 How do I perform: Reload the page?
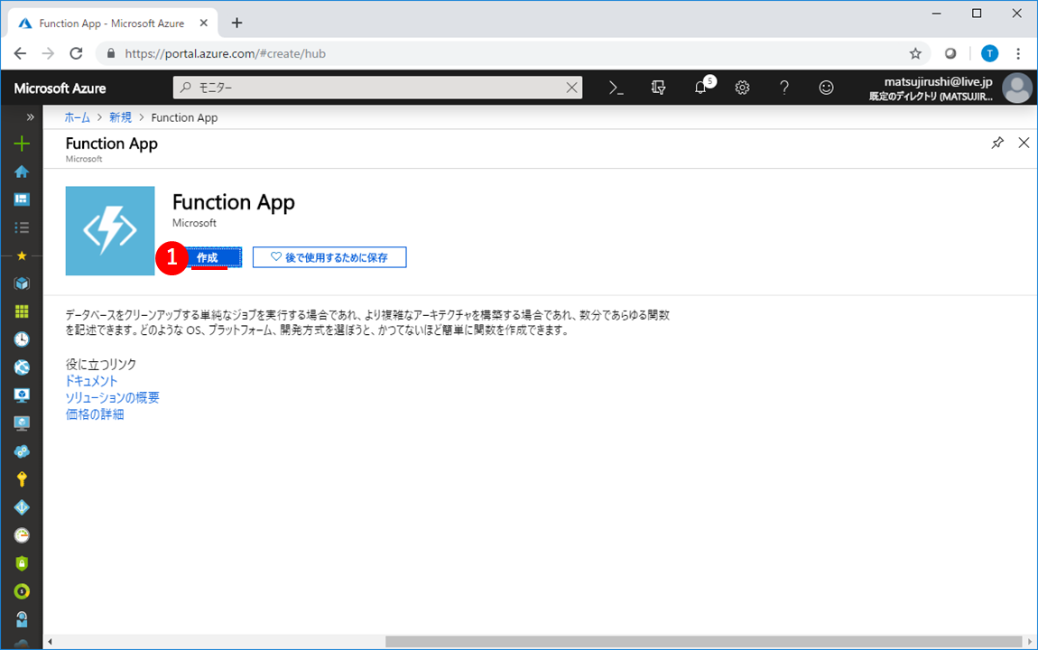(76, 53)
